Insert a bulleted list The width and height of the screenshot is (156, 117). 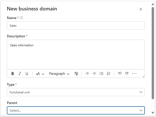coord(102,74)
